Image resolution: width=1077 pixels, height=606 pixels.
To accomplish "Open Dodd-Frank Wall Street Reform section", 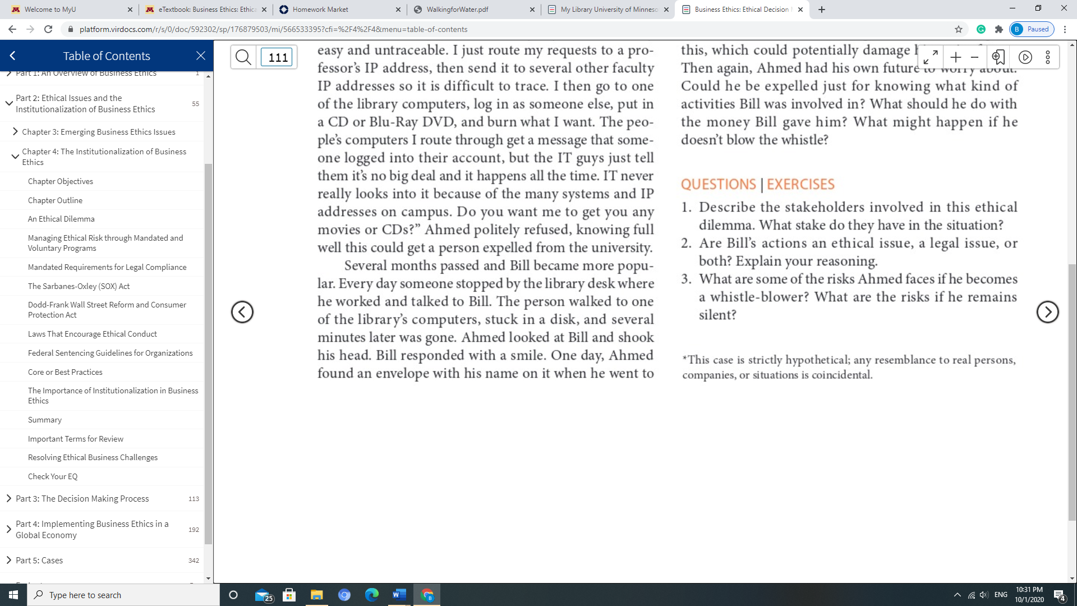I will click(x=107, y=310).
